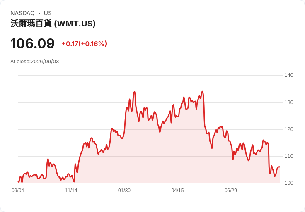Click the stock title 沃爾瑪百貨 (WMT.US)
The image size is (305, 212).
[x=53, y=24]
